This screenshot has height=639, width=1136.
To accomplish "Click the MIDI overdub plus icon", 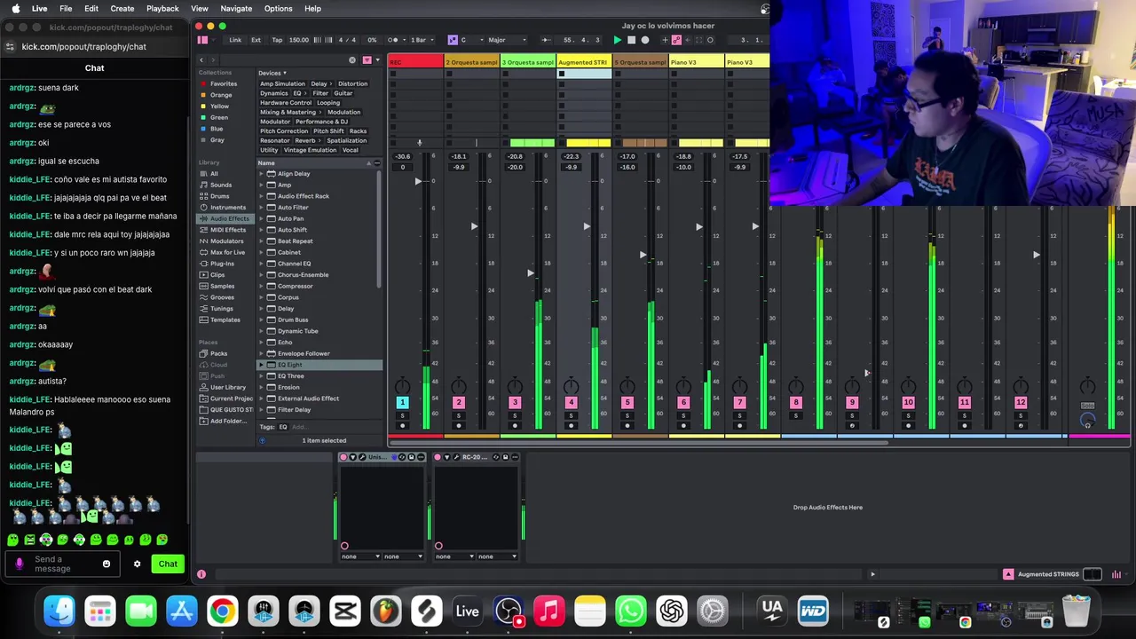I will [x=664, y=40].
